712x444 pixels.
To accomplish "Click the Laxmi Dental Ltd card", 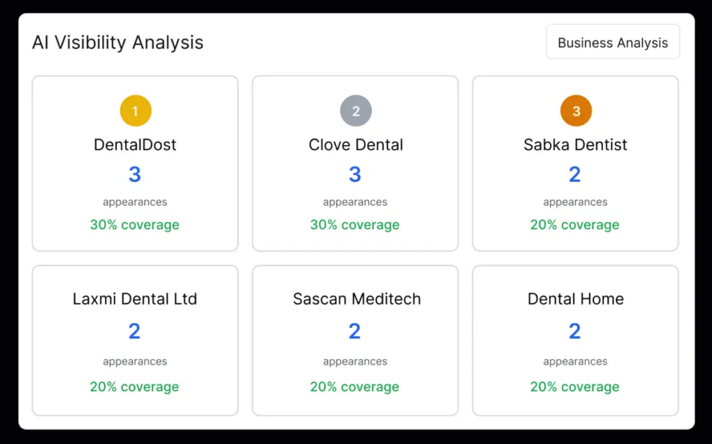I will (135, 340).
